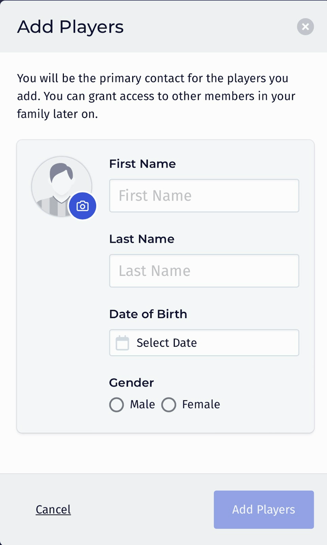
Task: Close the Add Players dialog
Action: [x=305, y=27]
